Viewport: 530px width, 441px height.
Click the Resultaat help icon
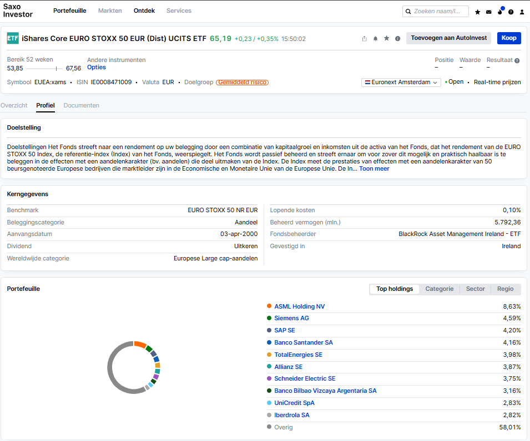(517, 61)
